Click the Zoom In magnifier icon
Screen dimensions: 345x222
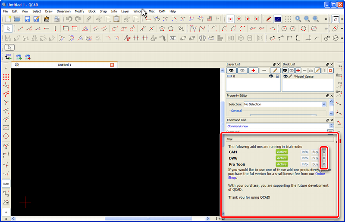tap(298, 19)
